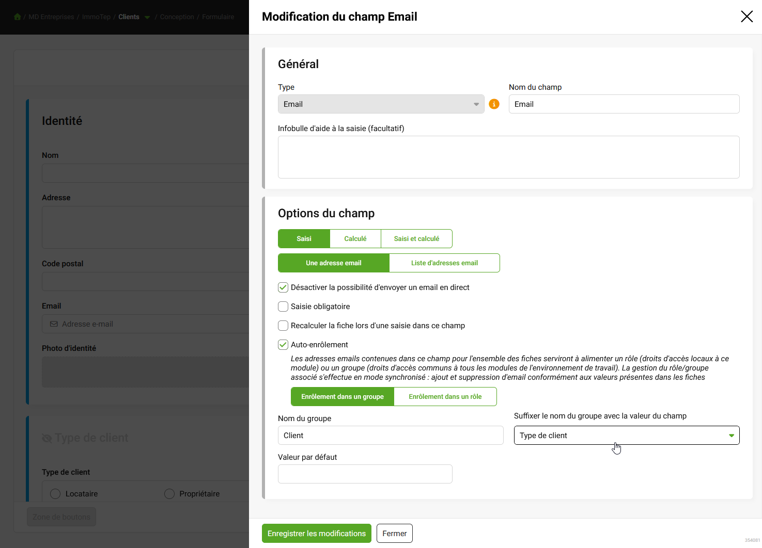Screen dimensions: 762x548
Task: Click the orange info icon beside Type
Action: (494, 104)
